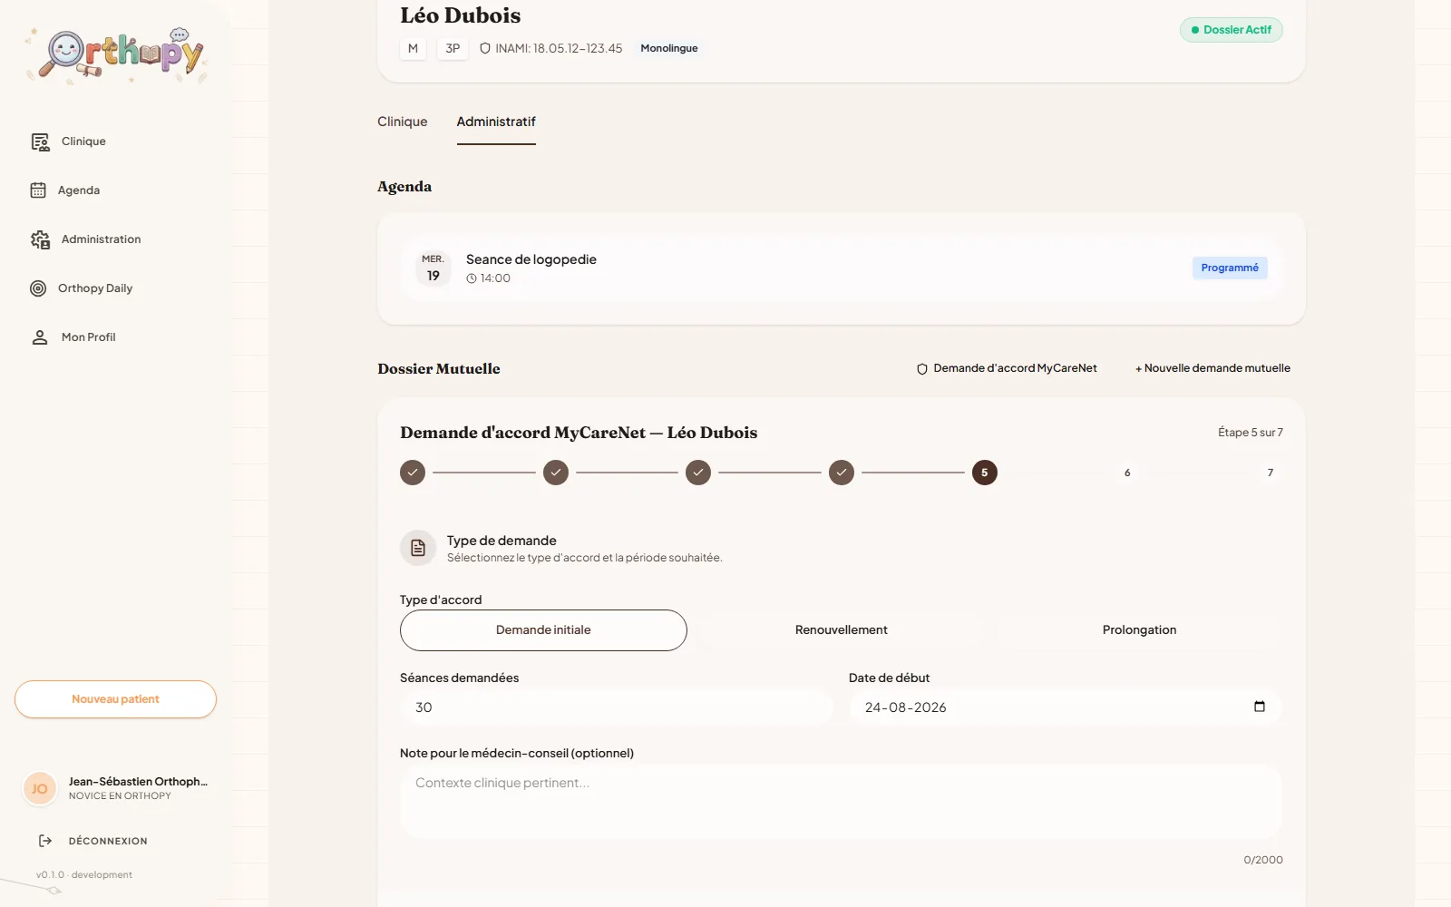Click the second completed step checkmark

(x=556, y=473)
